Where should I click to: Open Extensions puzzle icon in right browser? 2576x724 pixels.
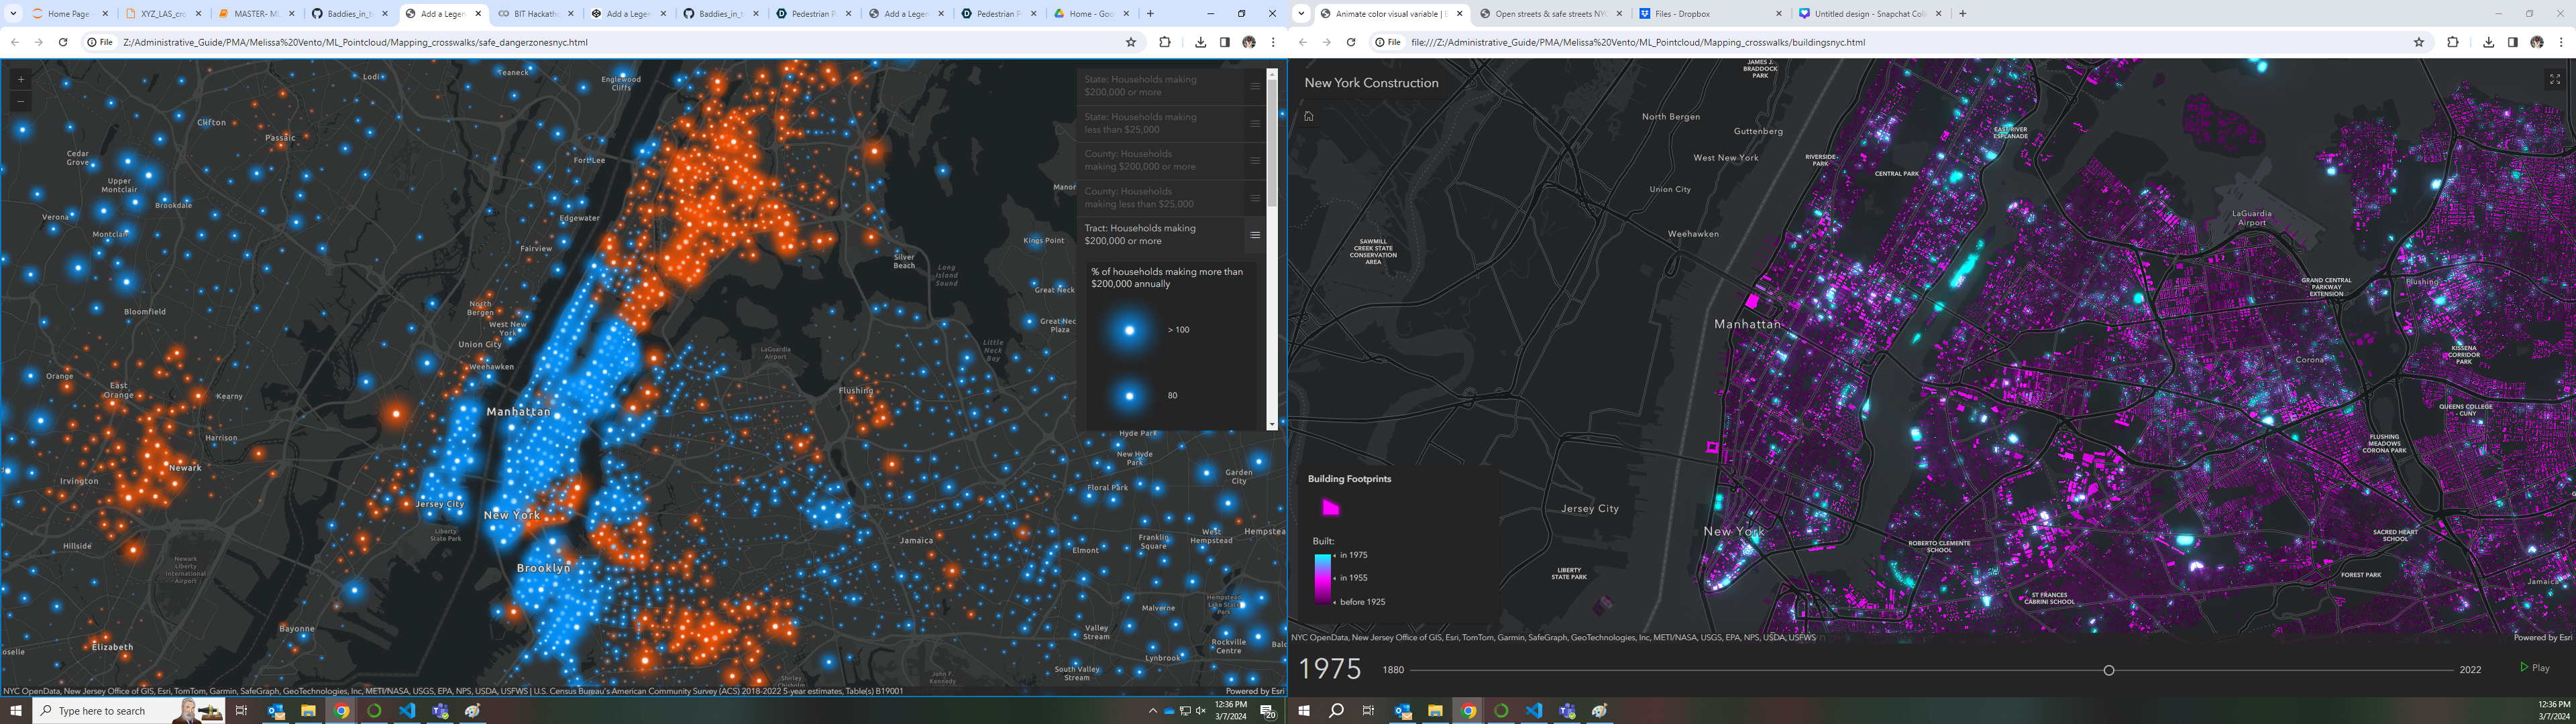[x=2452, y=42]
